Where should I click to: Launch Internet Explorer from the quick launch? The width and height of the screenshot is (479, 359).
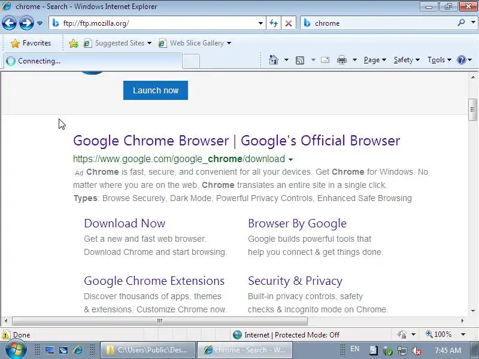click(78, 350)
